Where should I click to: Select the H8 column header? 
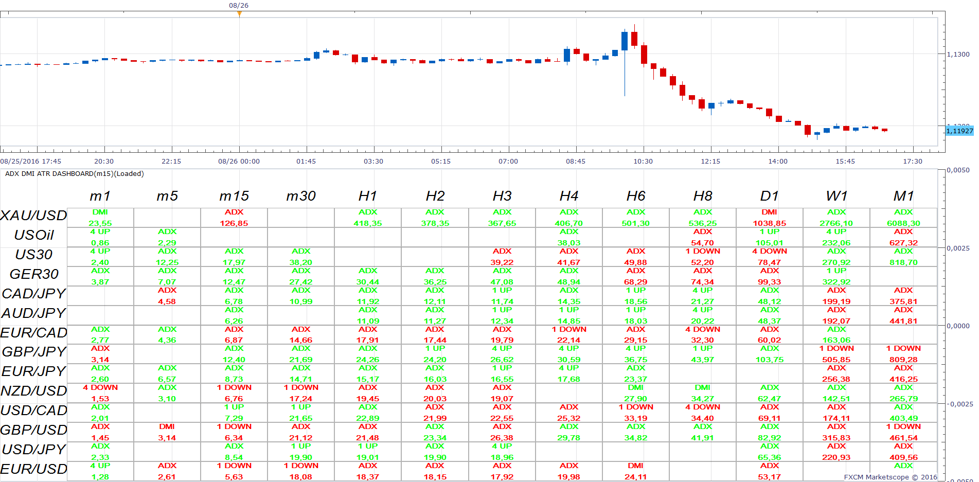(703, 196)
